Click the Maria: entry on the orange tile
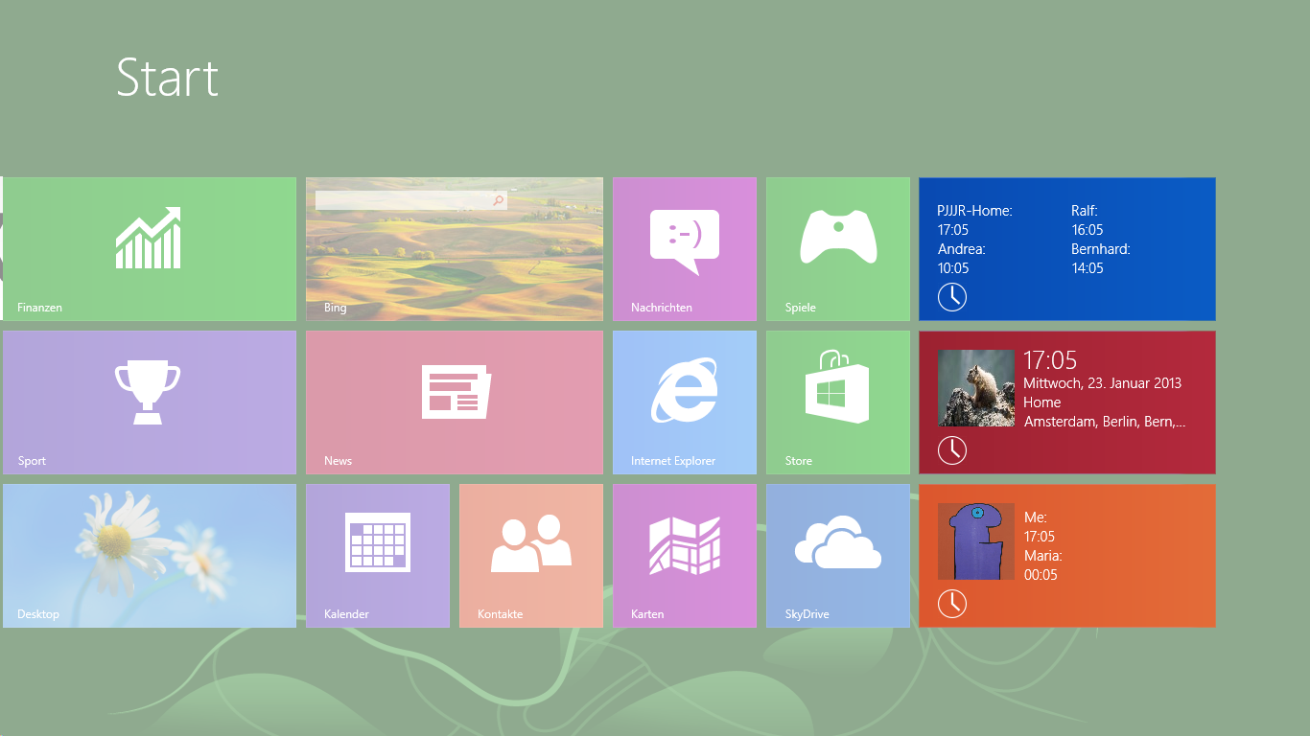 [x=1042, y=556]
